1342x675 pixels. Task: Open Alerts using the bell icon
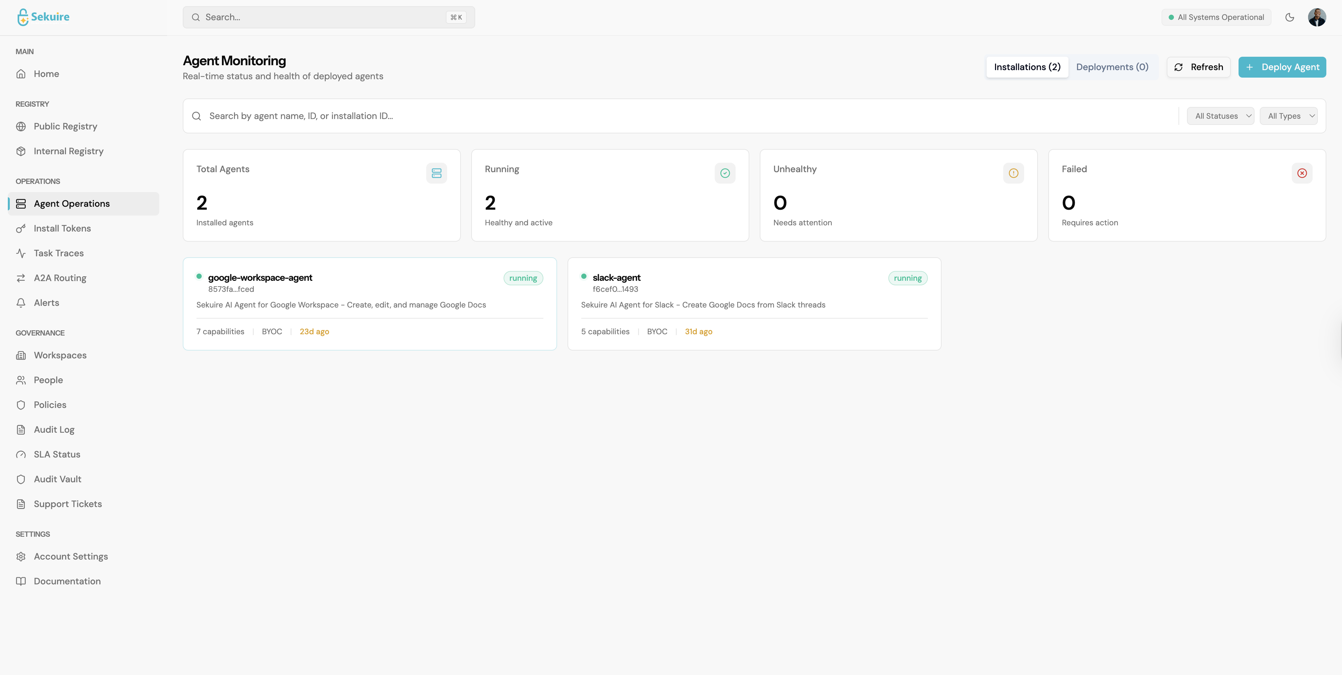(x=21, y=302)
